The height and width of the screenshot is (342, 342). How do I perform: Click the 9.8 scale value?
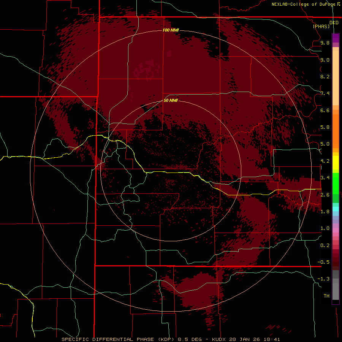(325, 43)
